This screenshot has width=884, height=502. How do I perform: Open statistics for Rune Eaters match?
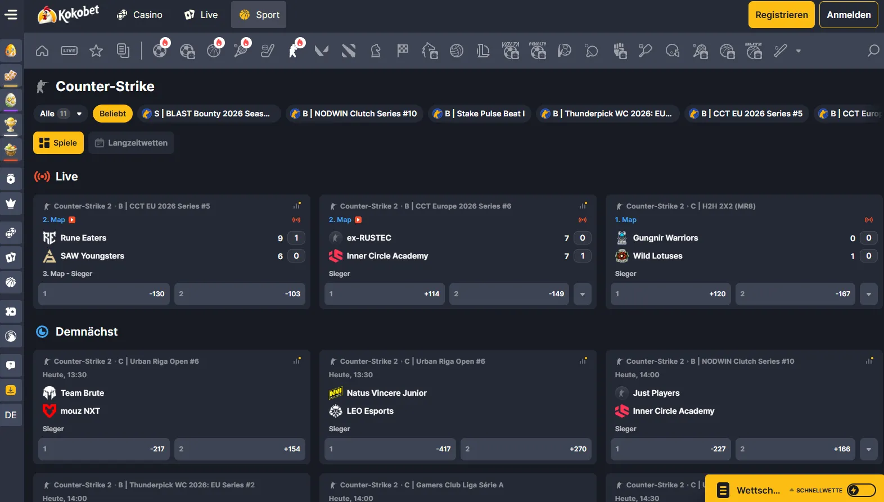point(297,206)
